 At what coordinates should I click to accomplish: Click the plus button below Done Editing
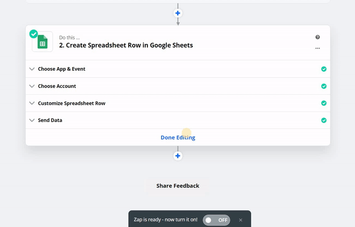click(x=178, y=156)
